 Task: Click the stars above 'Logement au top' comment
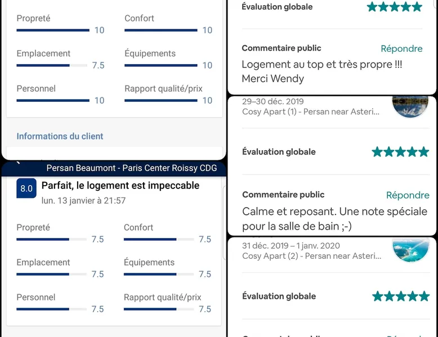pos(394,7)
